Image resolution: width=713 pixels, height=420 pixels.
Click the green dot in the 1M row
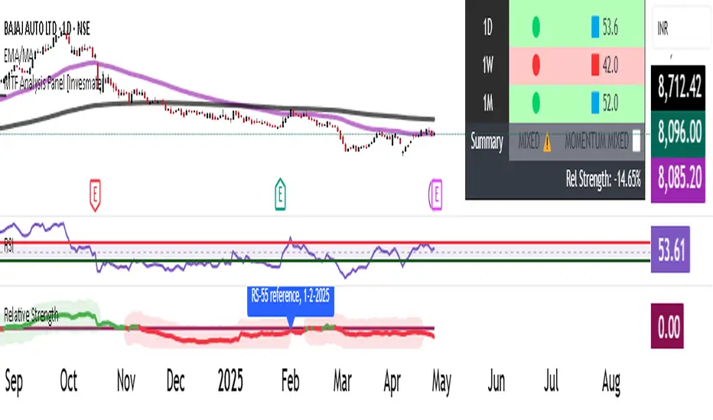pyautogui.click(x=536, y=102)
